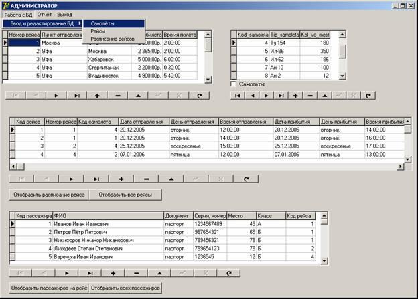Open the Работа с БД menu
Image resolution: width=418 pixels, height=299 pixels.
tap(17, 14)
